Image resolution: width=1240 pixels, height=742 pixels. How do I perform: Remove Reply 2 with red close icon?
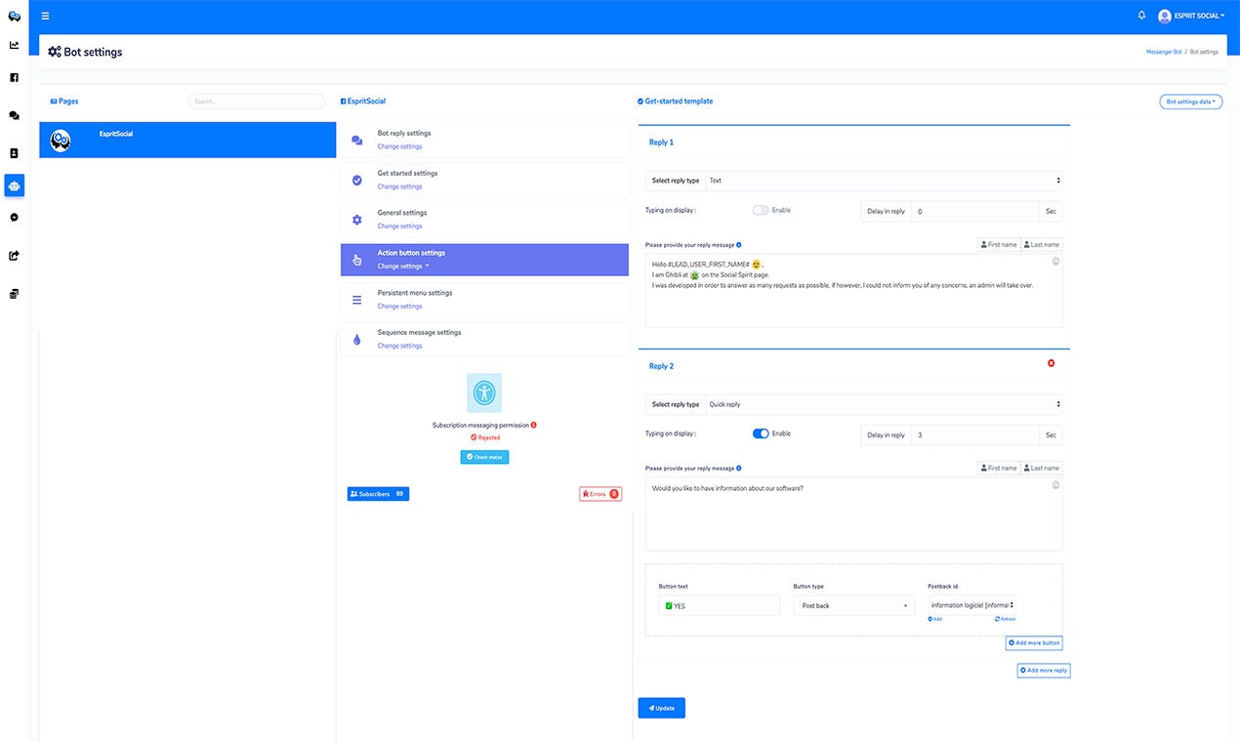click(1051, 363)
